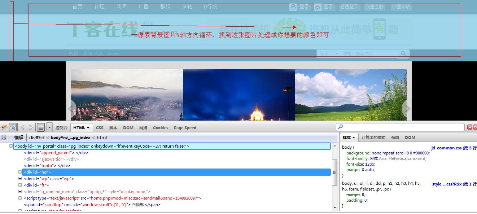Select the div id="append_parent" row
Image resolution: width=477 pixels, height=214 pixels.
click(x=56, y=153)
